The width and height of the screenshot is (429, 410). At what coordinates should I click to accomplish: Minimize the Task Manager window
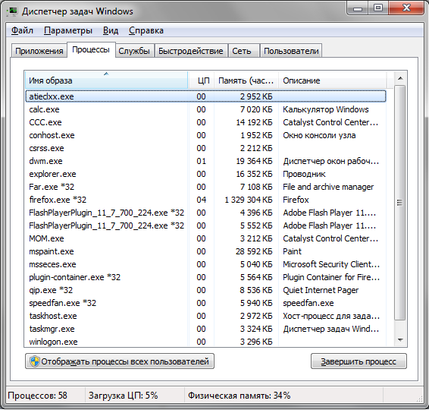tap(358, 8)
